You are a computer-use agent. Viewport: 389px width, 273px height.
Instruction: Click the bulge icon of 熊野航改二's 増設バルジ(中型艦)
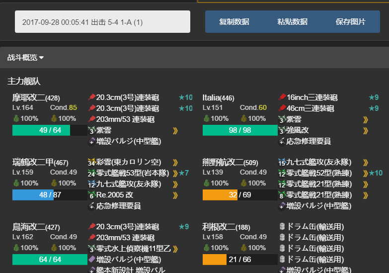pos(282,206)
